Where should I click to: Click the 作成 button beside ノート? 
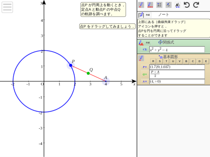click(148, 15)
